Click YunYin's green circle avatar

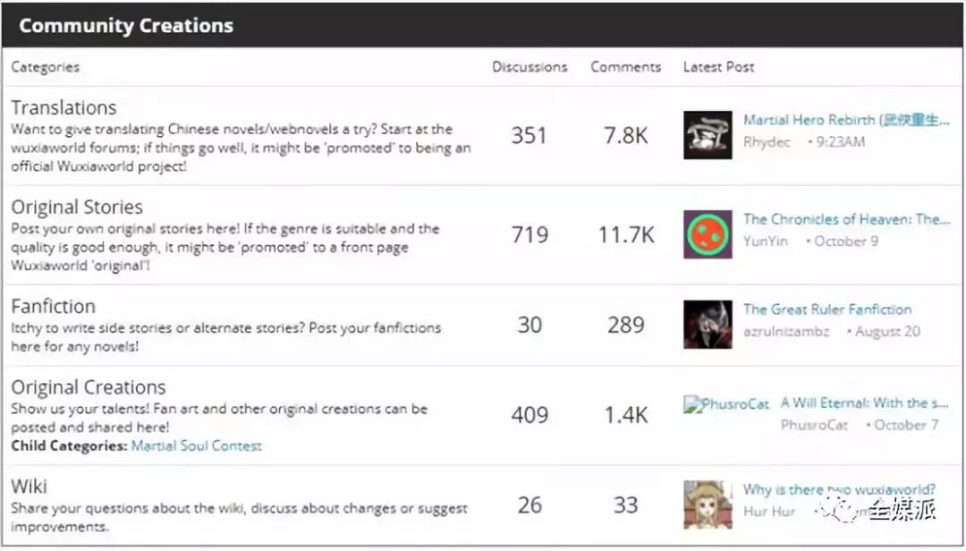708,234
